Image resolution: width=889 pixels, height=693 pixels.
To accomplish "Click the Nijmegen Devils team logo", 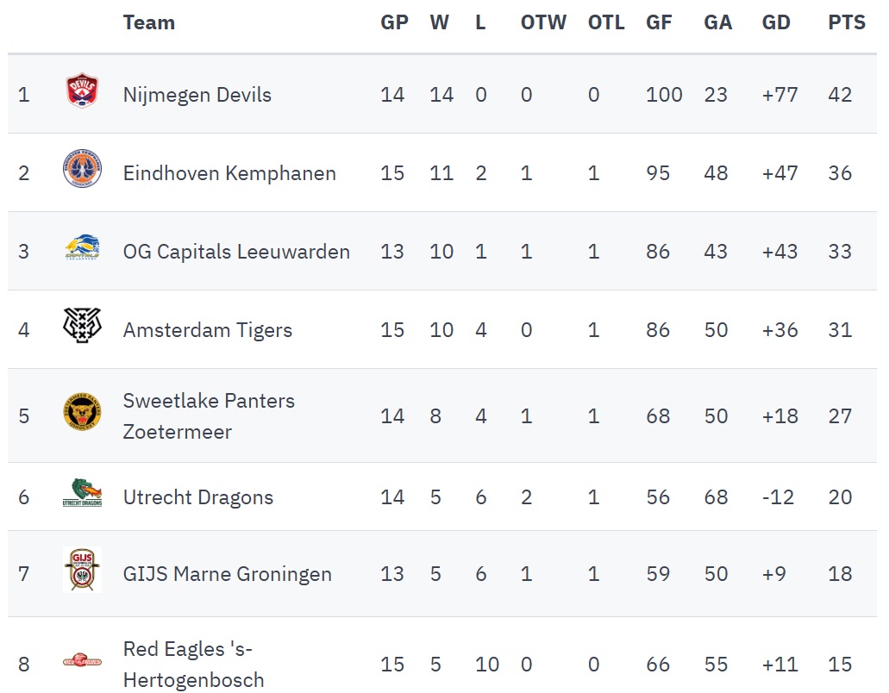I will tap(82, 91).
